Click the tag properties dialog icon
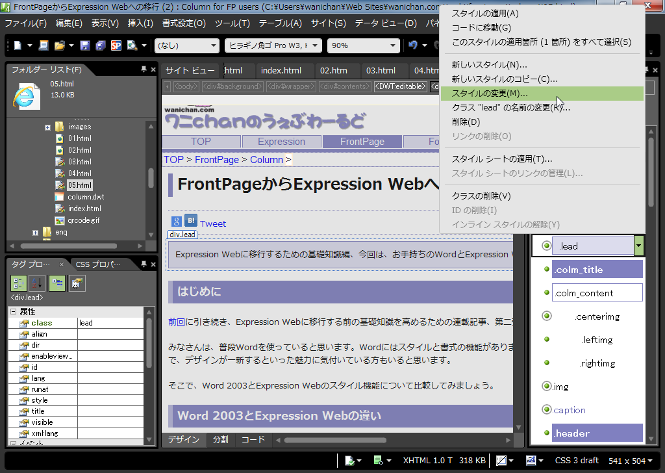The height and width of the screenshot is (473, 665). pos(77,283)
